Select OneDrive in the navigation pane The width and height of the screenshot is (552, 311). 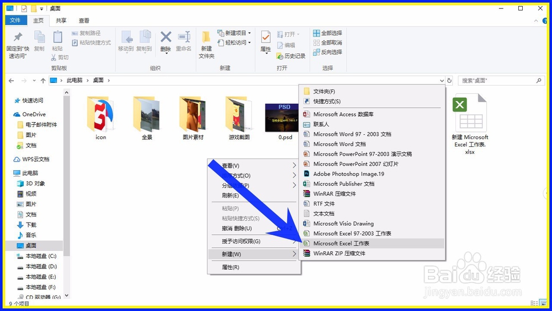click(x=30, y=114)
